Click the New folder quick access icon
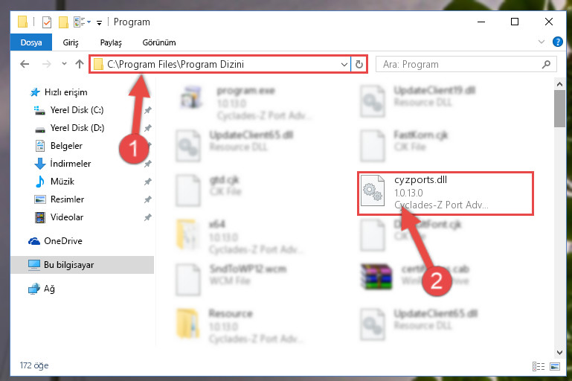 tap(63, 22)
